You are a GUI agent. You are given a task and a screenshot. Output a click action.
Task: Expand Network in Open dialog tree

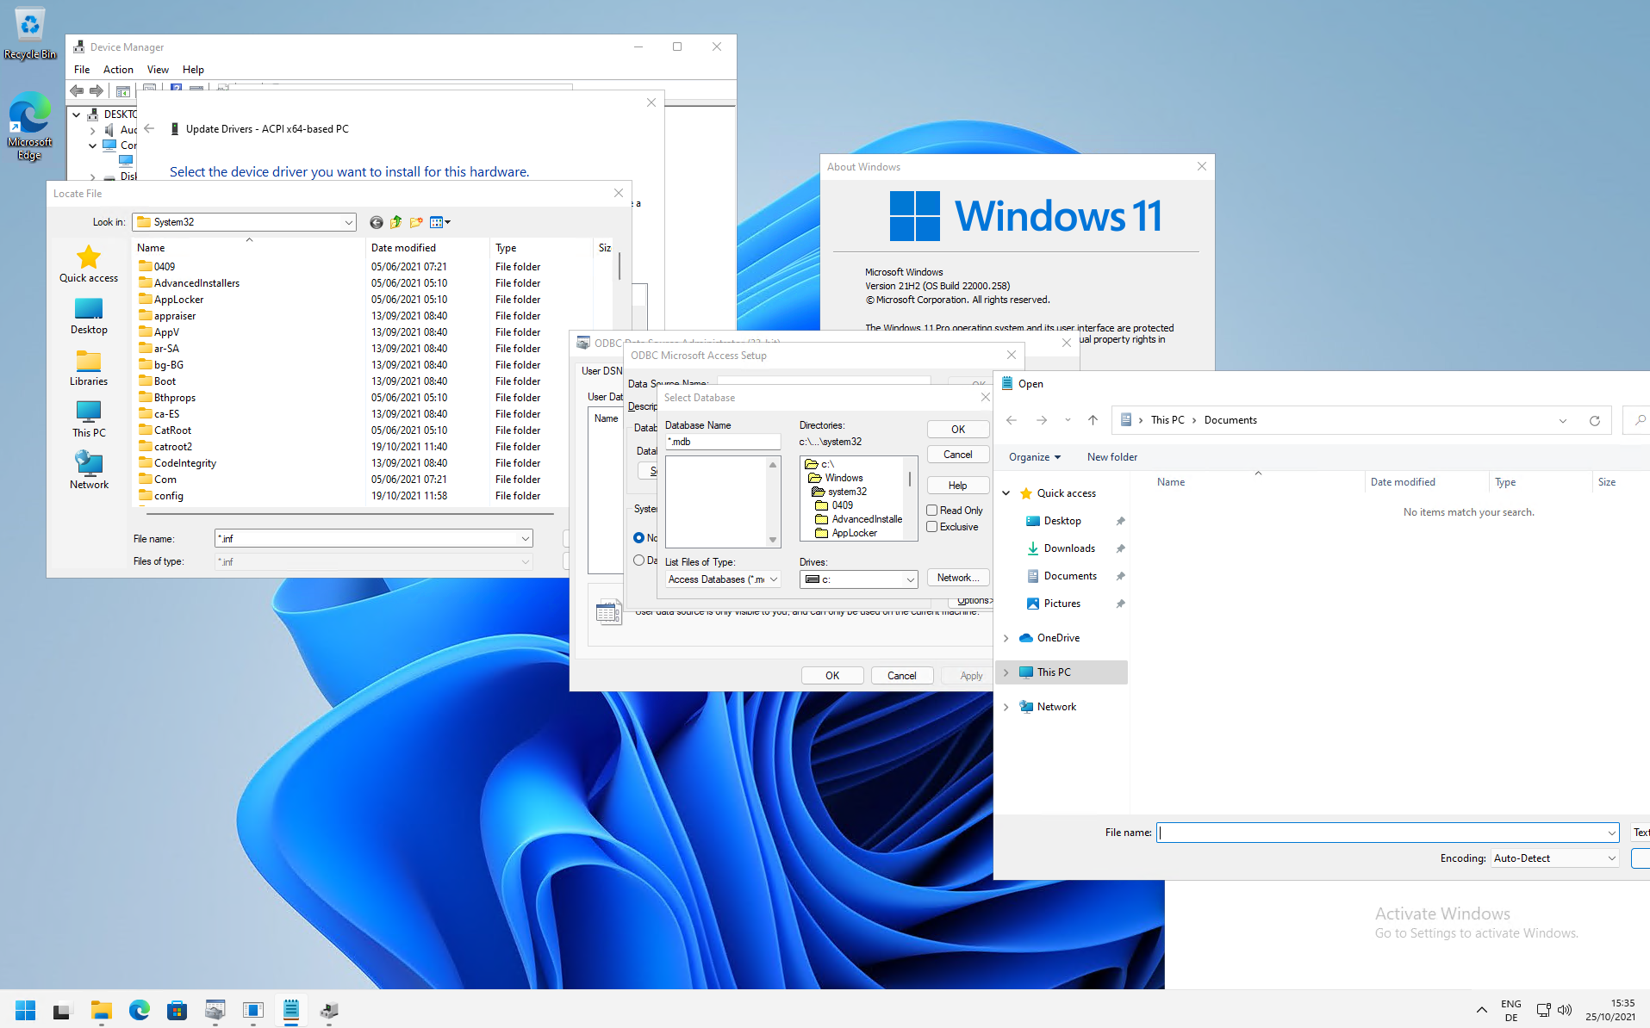coord(1006,707)
